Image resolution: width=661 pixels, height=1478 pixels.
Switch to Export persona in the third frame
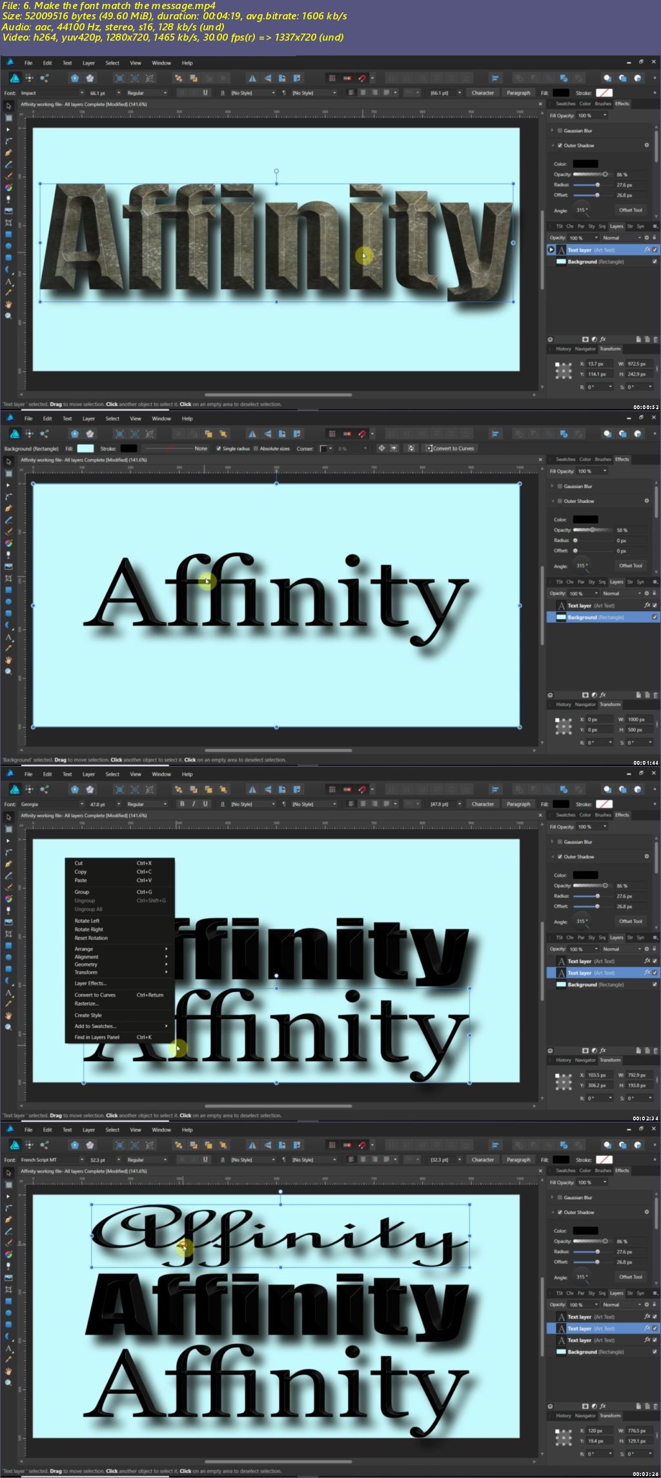coord(44,789)
